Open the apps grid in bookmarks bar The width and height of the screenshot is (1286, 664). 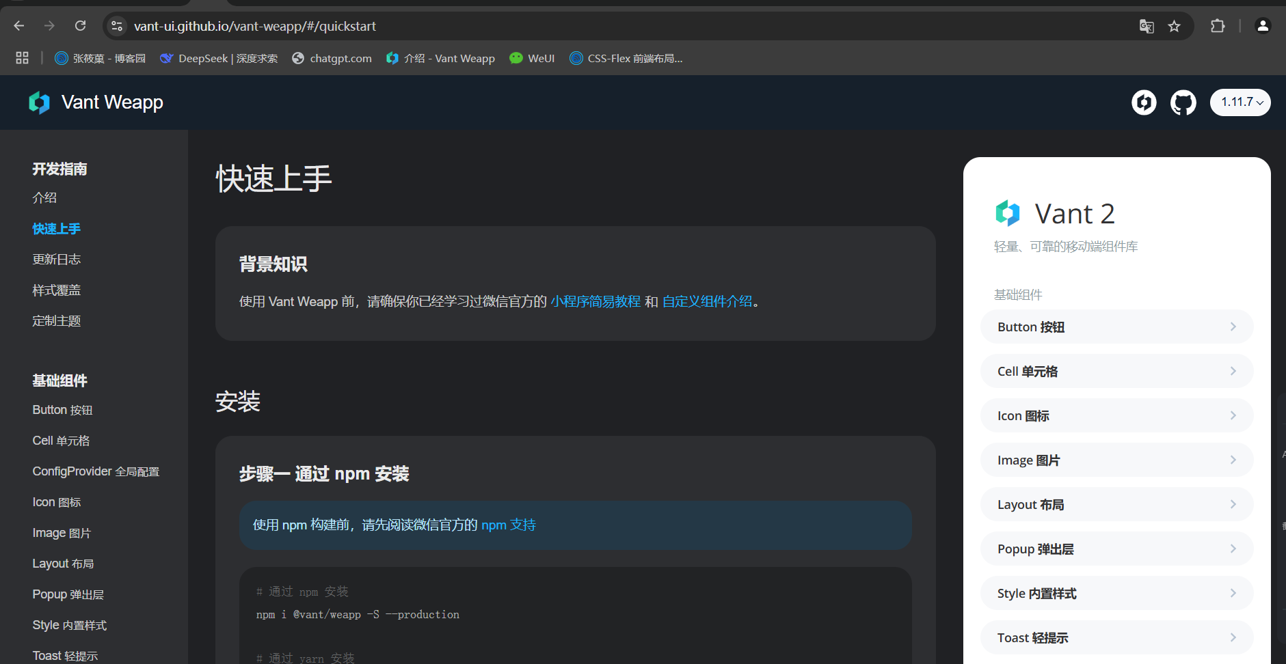(x=22, y=58)
